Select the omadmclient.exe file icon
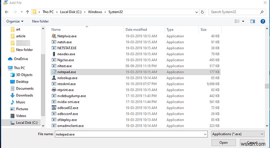Screen dimensions: 270x148 pyautogui.click(x=54, y=126)
